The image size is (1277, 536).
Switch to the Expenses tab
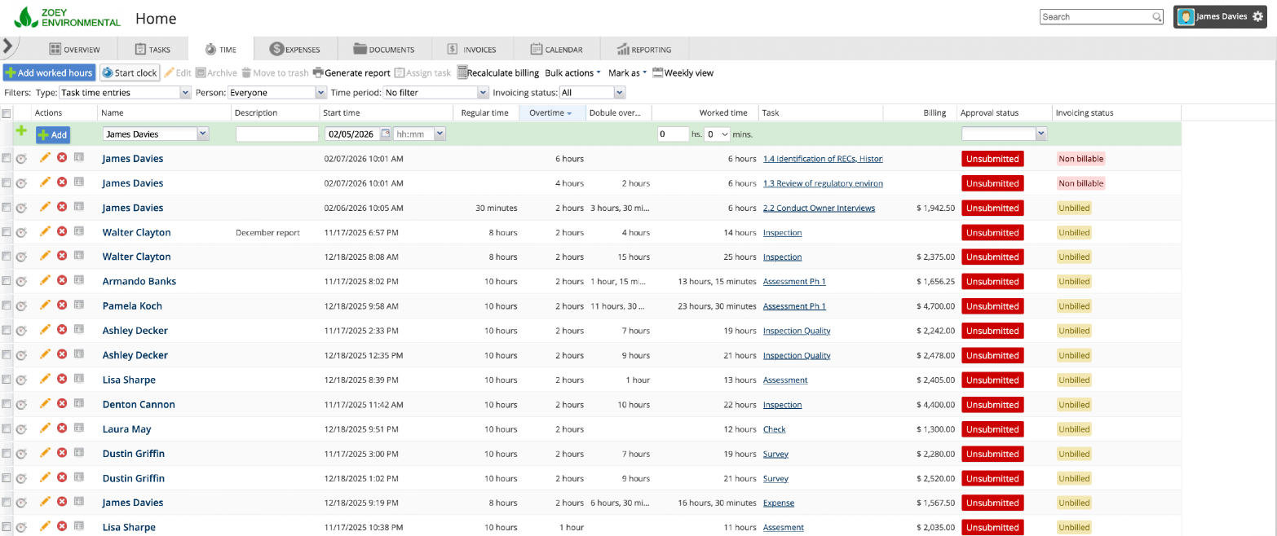click(294, 50)
